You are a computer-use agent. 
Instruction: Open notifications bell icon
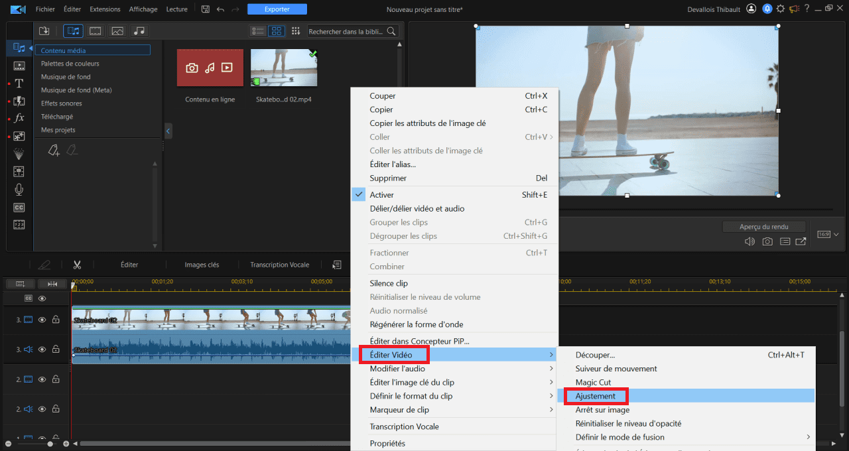pyautogui.click(x=767, y=9)
